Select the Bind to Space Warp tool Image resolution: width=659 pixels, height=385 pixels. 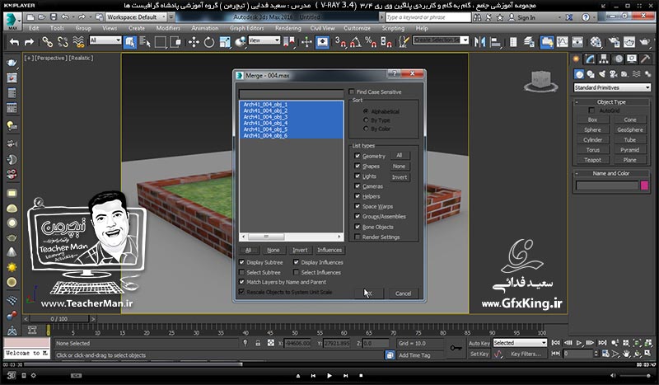click(x=78, y=42)
